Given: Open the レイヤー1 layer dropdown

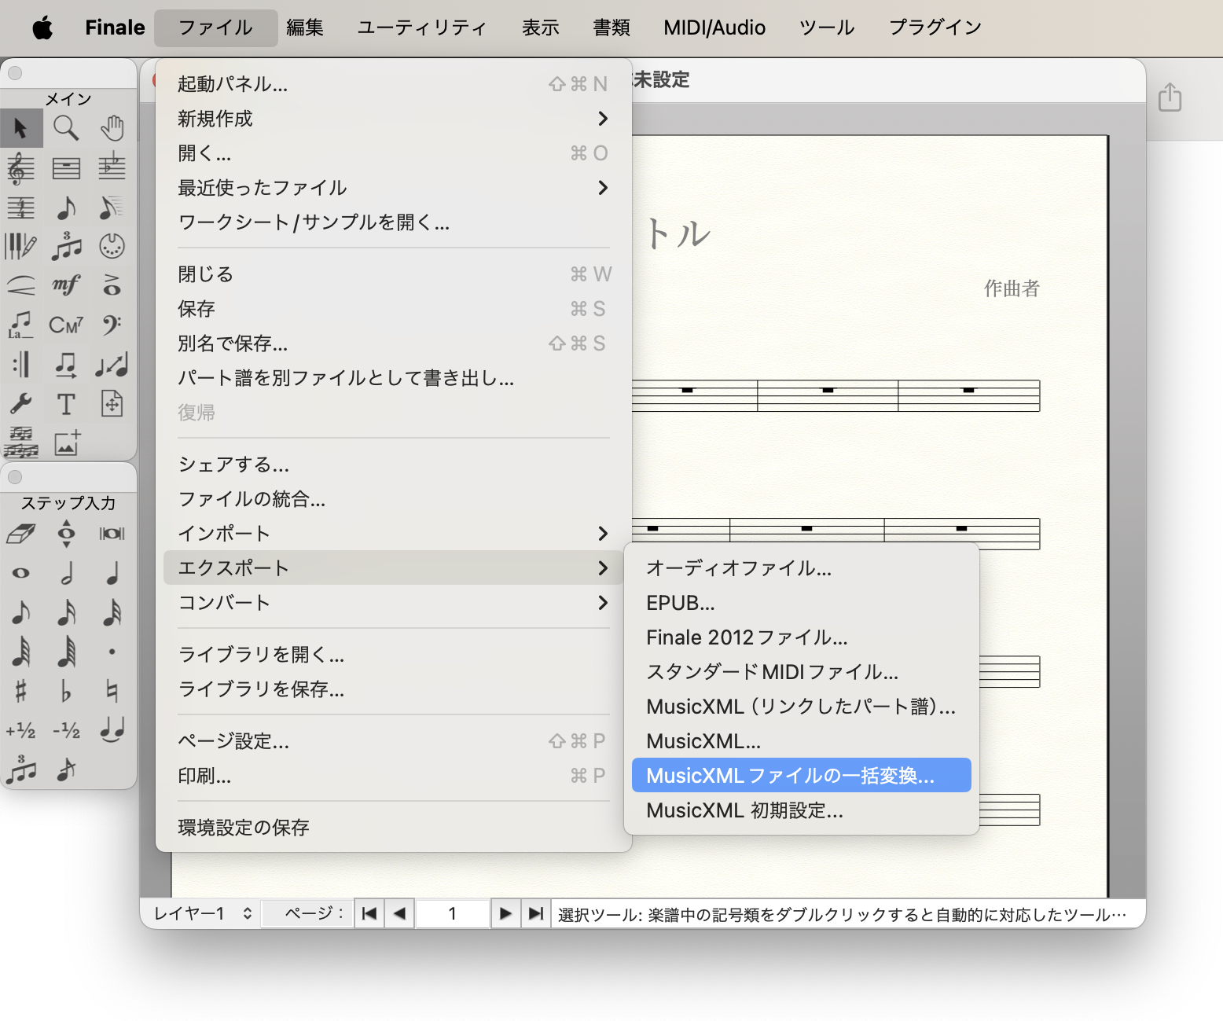Looking at the screenshot, I should tap(203, 913).
